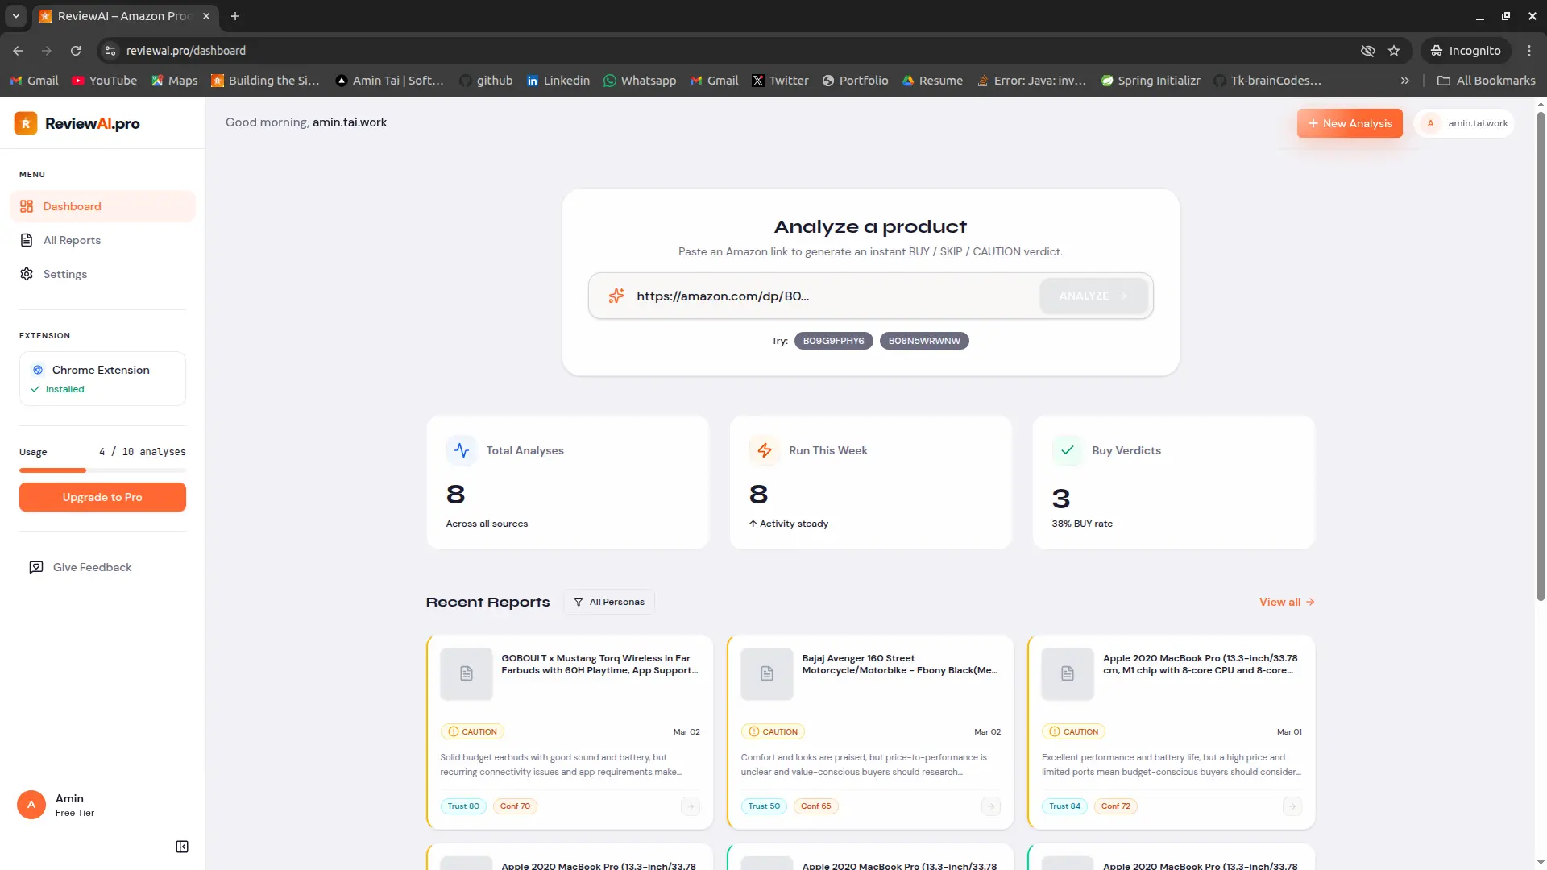This screenshot has height=870, width=1547.
Task: Click Buy Verdicts checkmark icon
Action: [1068, 450]
